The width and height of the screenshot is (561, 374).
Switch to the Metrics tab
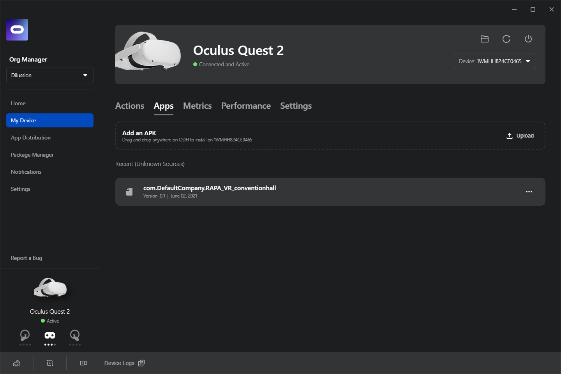point(198,106)
